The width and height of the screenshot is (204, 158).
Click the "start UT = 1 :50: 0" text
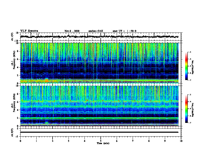(x=124, y=31)
